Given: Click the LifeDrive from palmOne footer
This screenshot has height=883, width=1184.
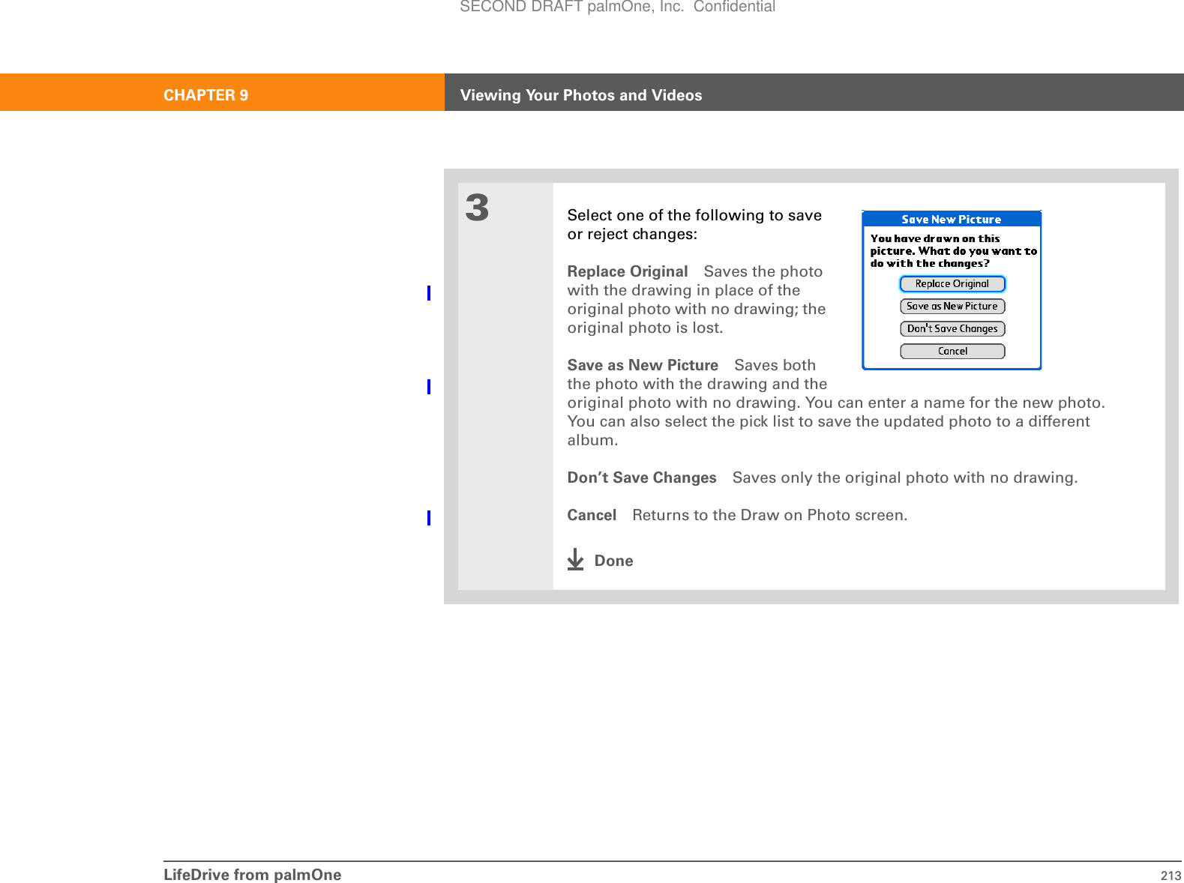Looking at the screenshot, I should [x=253, y=875].
